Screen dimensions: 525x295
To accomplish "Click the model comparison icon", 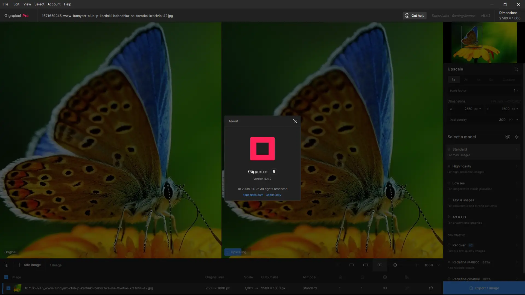I will click(508, 137).
